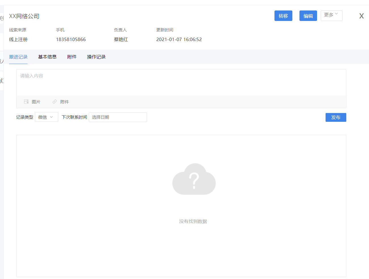Open the 下次联系时间 date picker field
The height and width of the screenshot is (279, 369).
[118, 117]
